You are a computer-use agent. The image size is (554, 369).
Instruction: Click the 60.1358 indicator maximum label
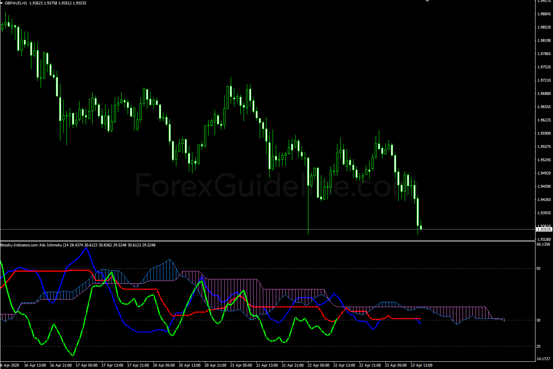(543, 244)
